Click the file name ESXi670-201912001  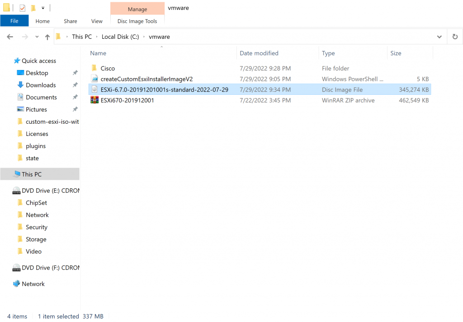[x=127, y=100]
